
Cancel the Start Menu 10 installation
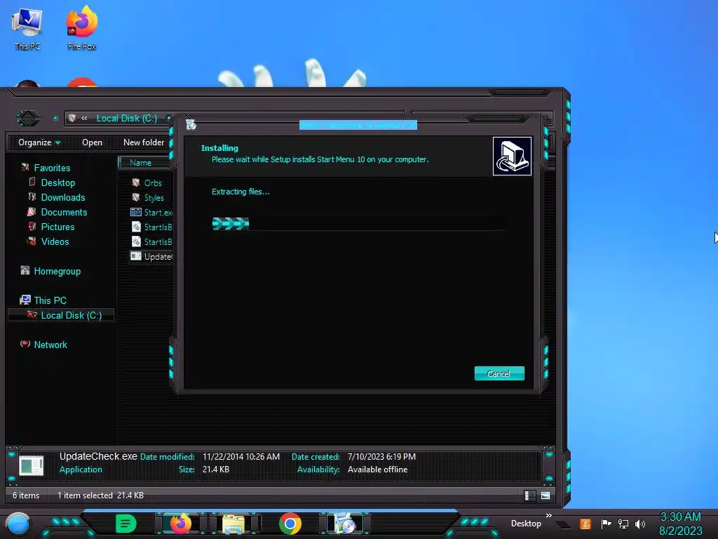point(499,373)
